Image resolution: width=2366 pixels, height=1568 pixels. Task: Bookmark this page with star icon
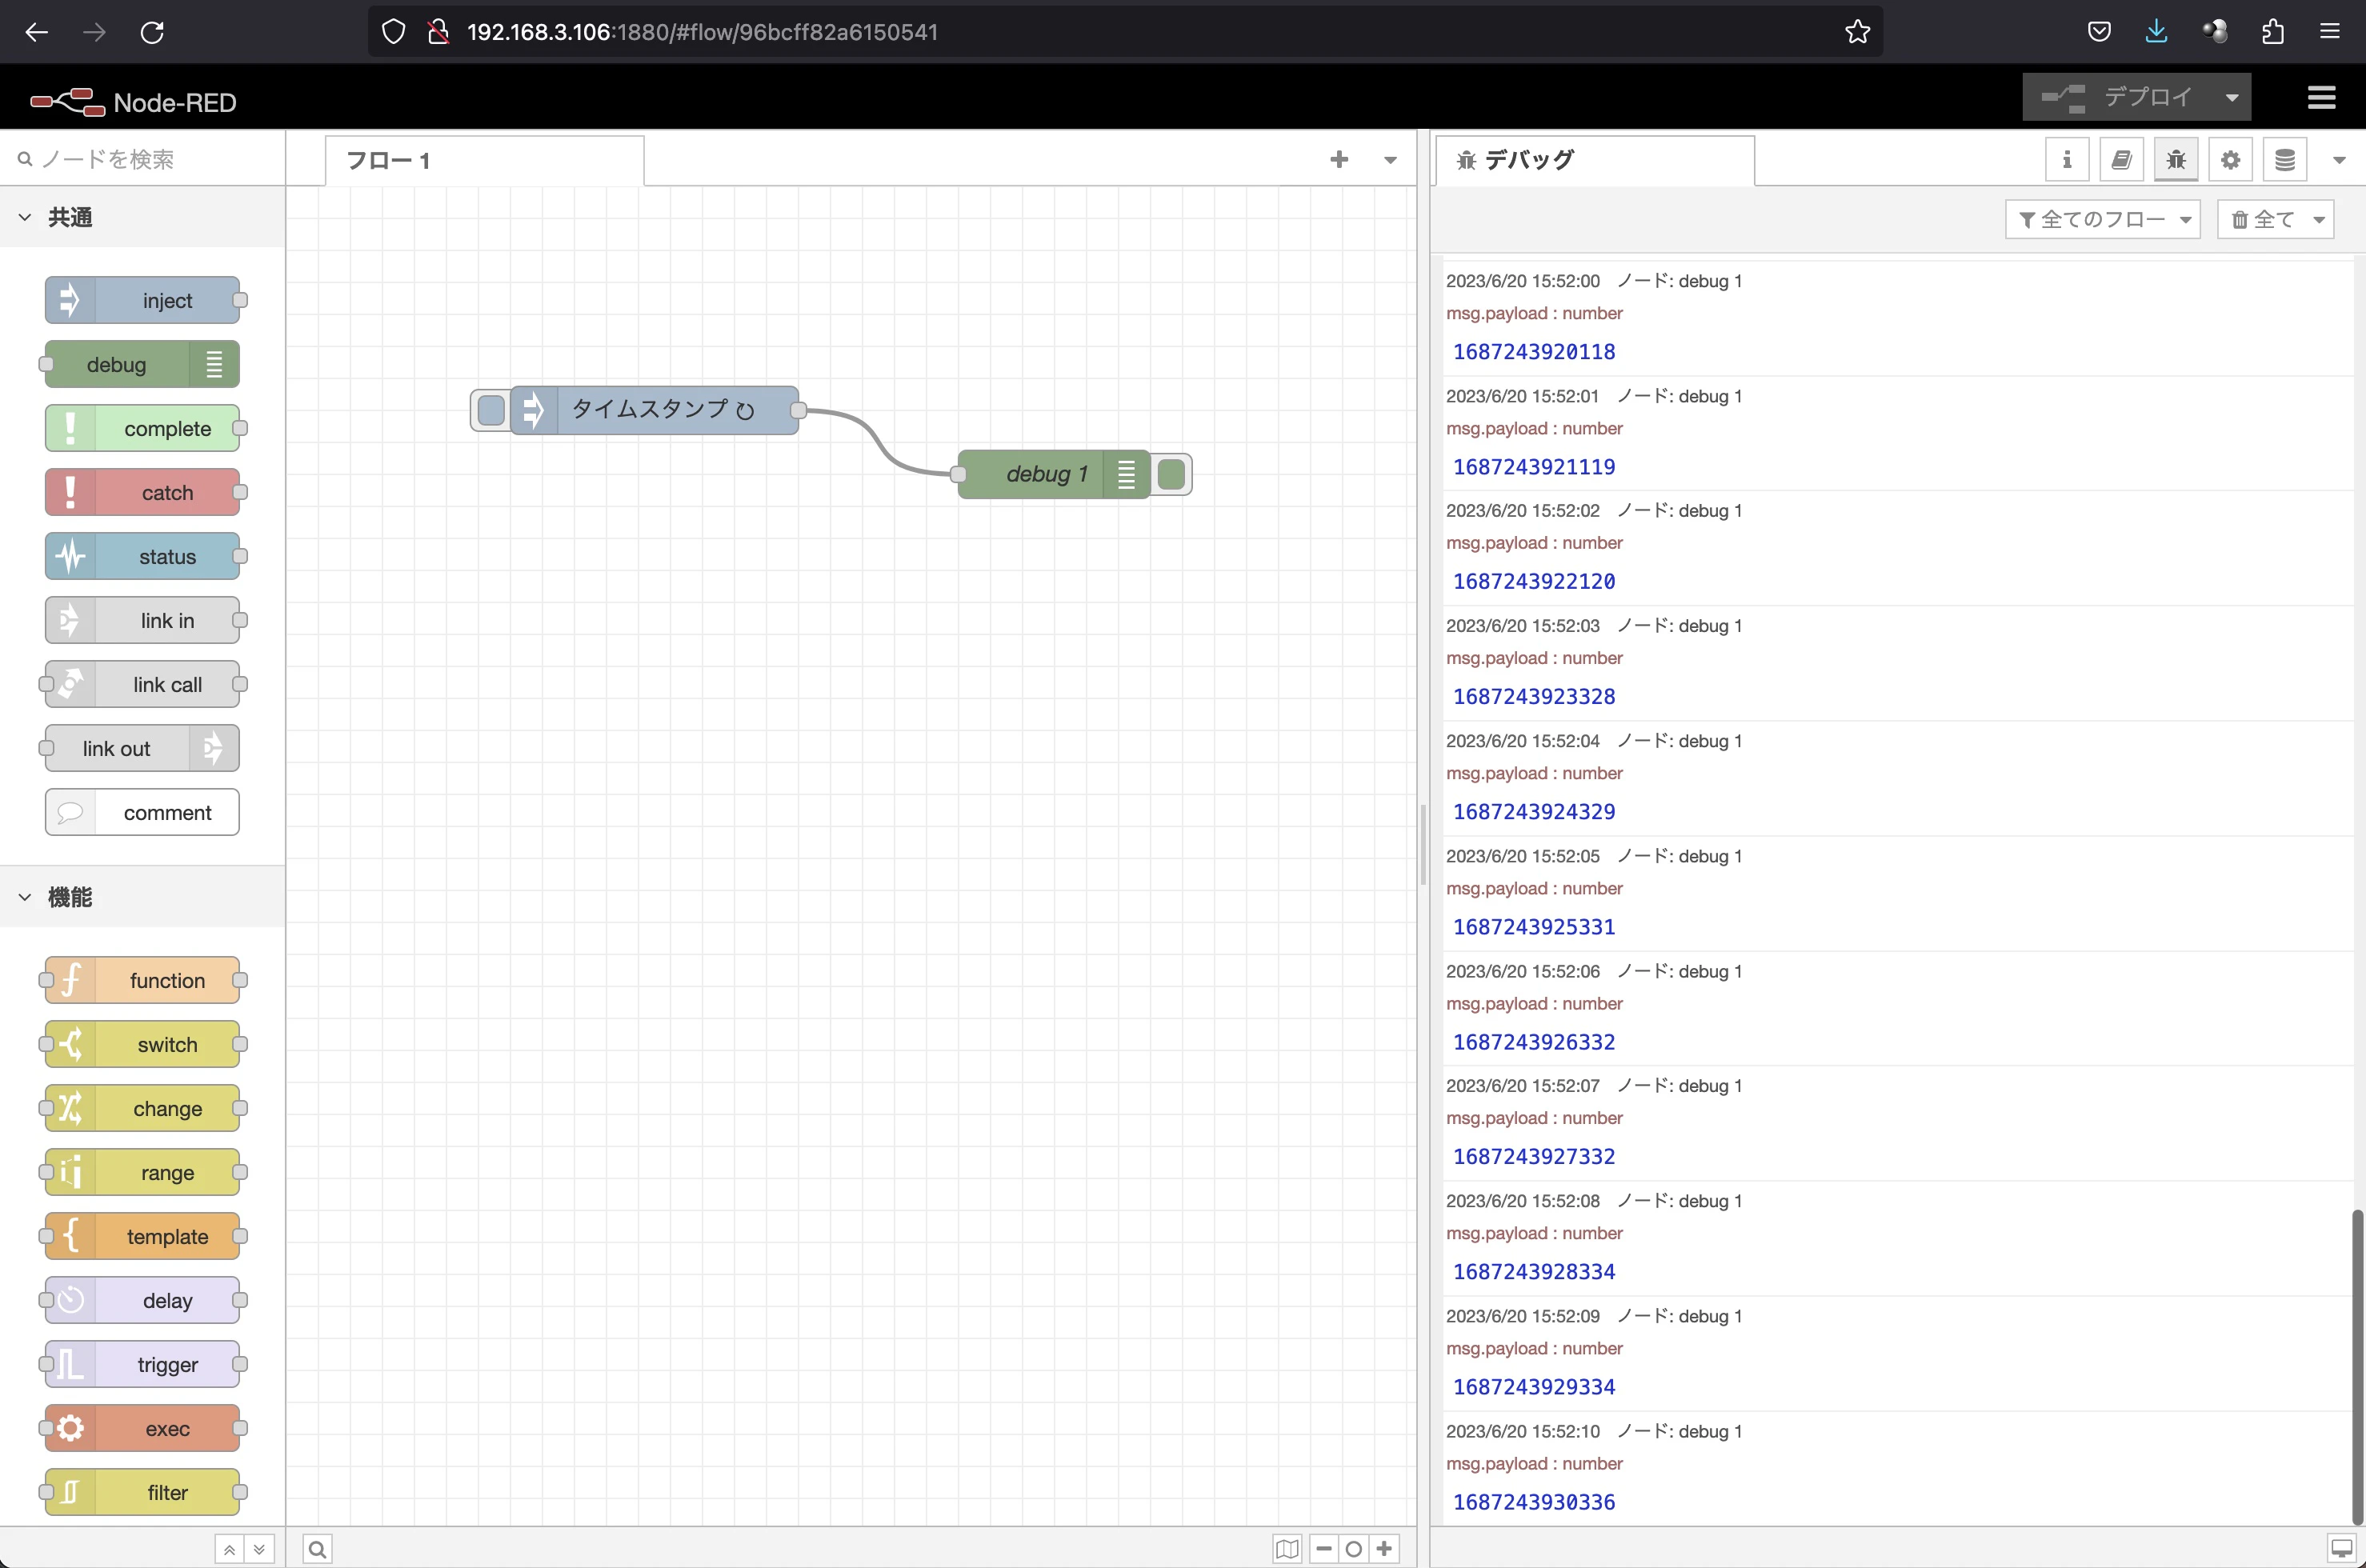point(1857,32)
